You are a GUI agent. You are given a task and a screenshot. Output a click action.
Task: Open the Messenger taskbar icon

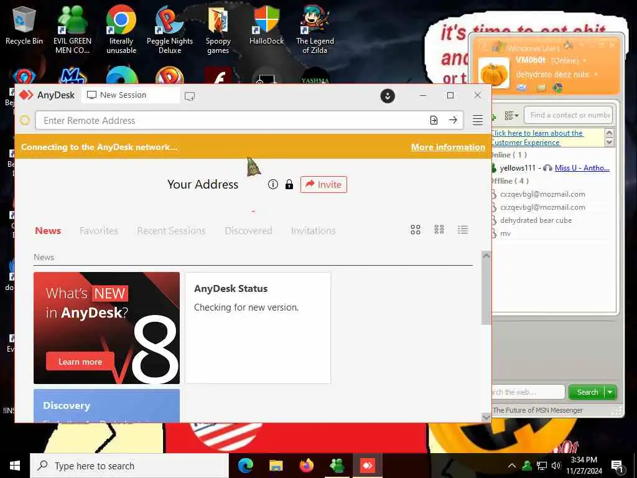click(337, 466)
